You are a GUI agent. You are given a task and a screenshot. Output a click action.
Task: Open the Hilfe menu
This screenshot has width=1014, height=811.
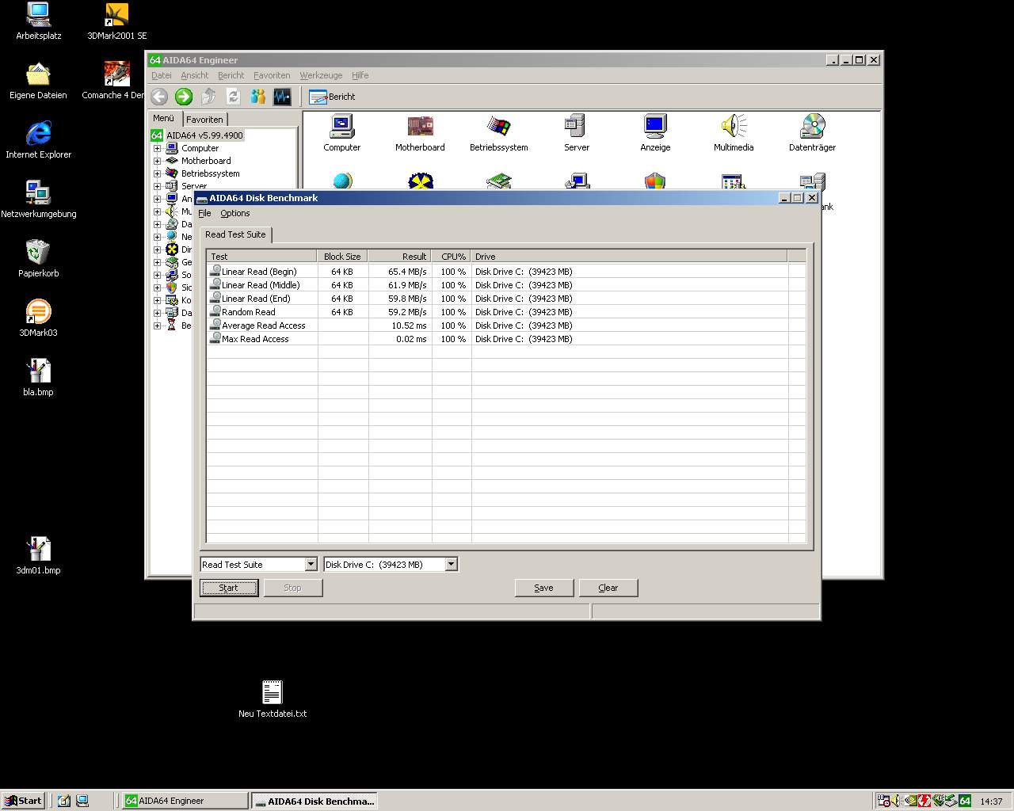pos(360,75)
